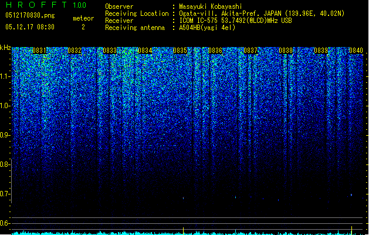Click the Receiving Location label

(x=137, y=14)
